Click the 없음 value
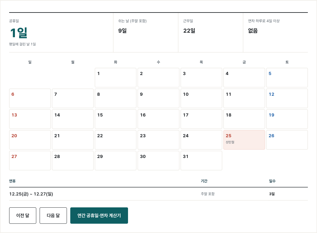 253,31
